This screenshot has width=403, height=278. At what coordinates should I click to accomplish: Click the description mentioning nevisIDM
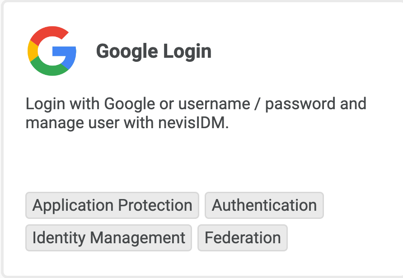click(196, 113)
